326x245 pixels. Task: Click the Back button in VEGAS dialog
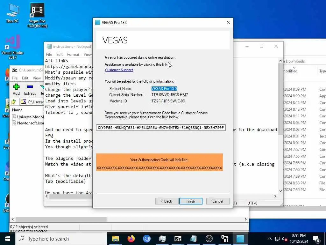(x=167, y=201)
